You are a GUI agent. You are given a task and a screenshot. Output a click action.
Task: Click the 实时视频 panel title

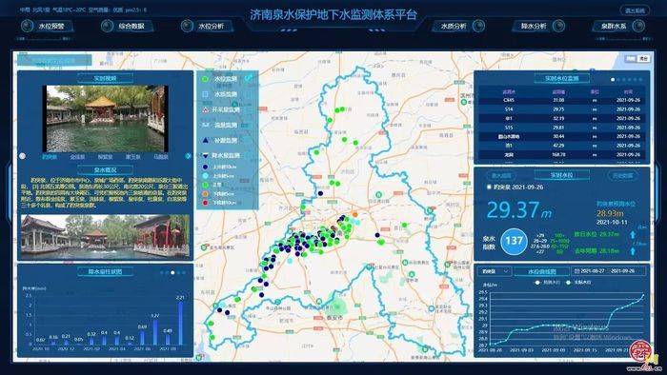tap(105, 78)
